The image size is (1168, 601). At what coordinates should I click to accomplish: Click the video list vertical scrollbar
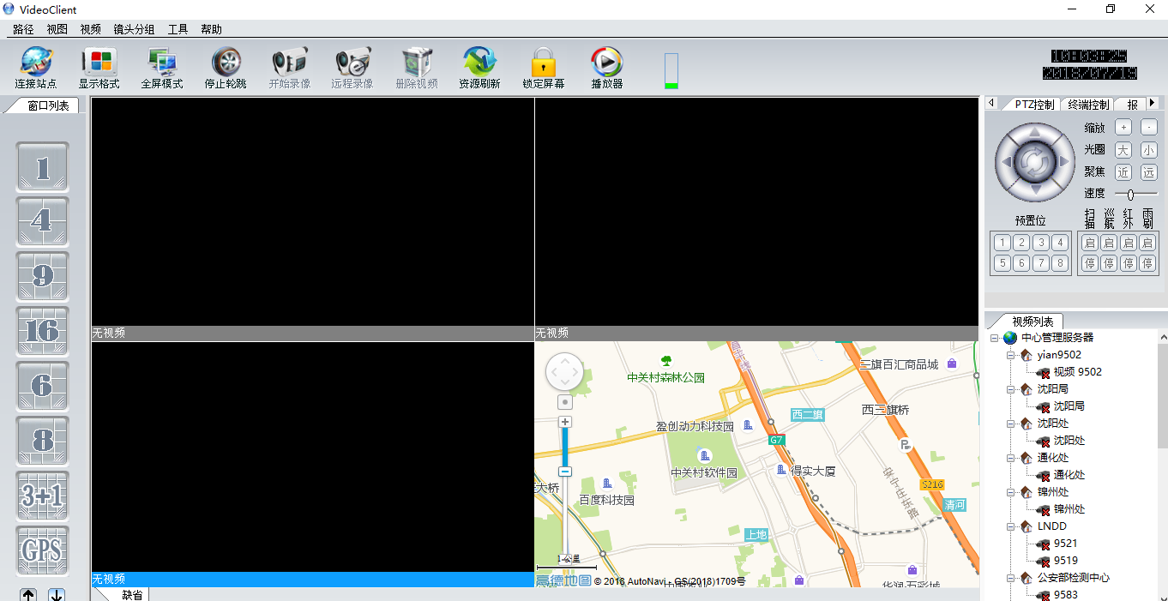point(1162,394)
